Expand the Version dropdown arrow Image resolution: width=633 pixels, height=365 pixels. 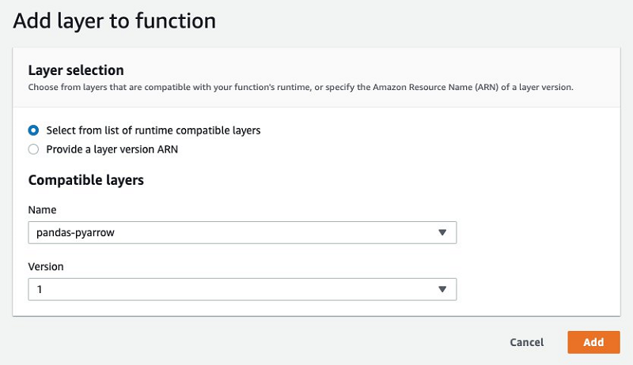(x=442, y=290)
